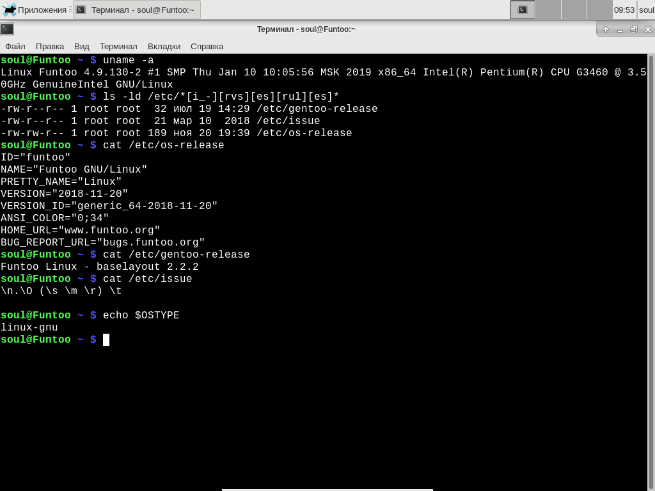The image size is (655, 491).
Task: Switch to the third workspace
Action: point(574,10)
